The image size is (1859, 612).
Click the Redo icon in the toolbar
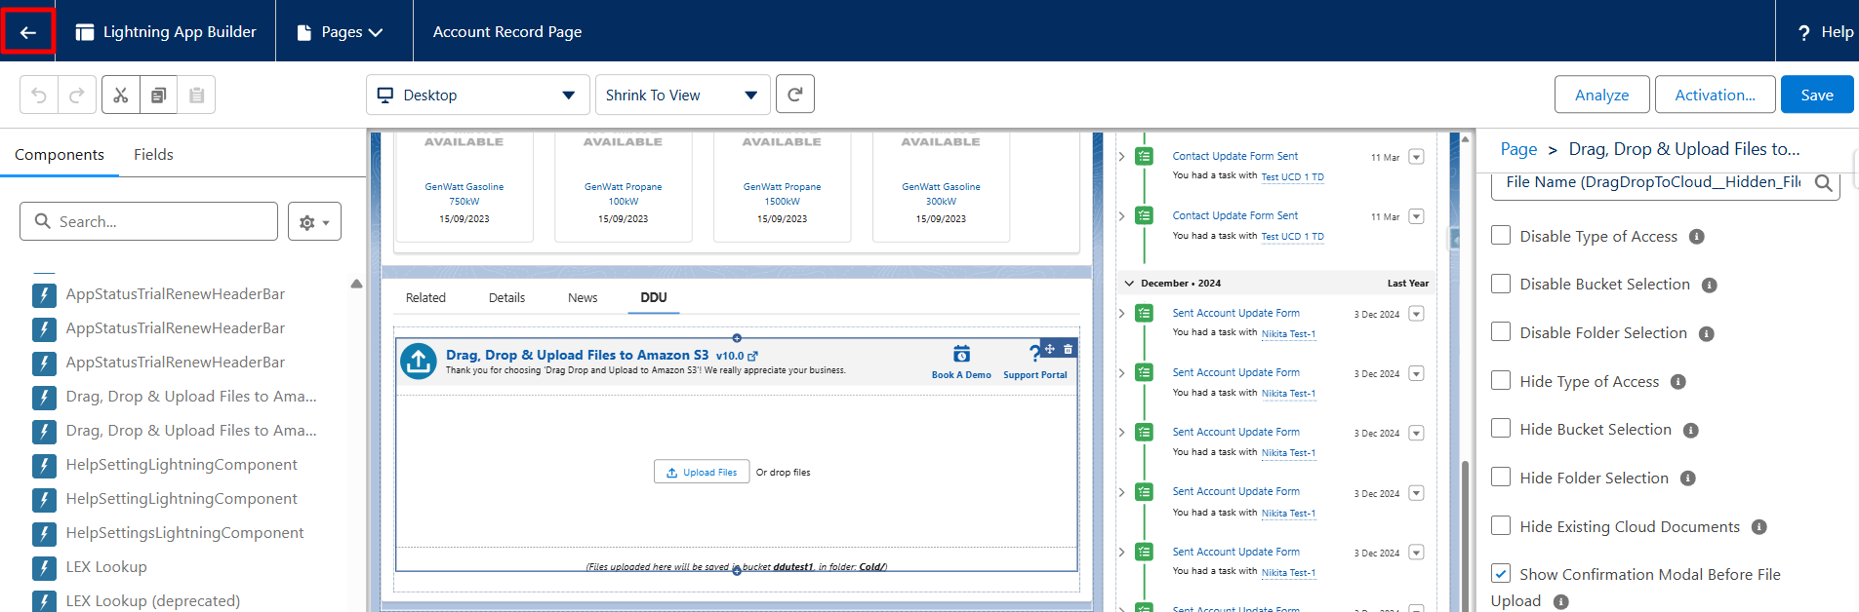[77, 95]
